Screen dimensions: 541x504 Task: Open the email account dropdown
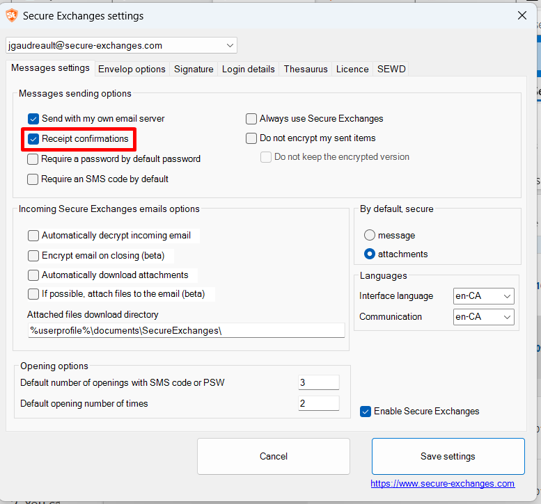pyautogui.click(x=121, y=45)
